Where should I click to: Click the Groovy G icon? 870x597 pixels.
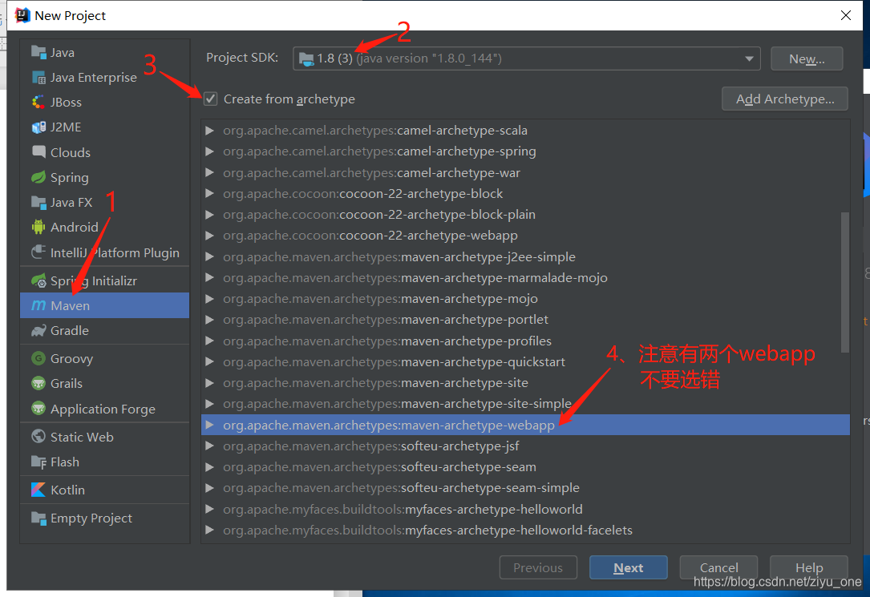(x=38, y=358)
